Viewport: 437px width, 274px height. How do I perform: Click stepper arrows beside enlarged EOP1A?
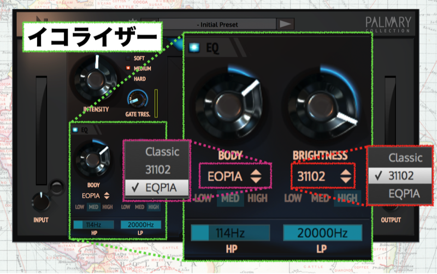point(256,176)
